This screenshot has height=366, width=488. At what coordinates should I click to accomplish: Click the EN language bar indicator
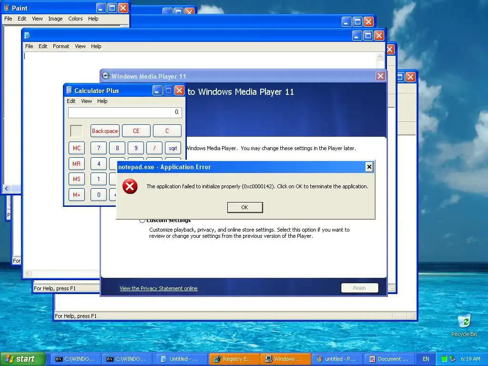tap(426, 359)
